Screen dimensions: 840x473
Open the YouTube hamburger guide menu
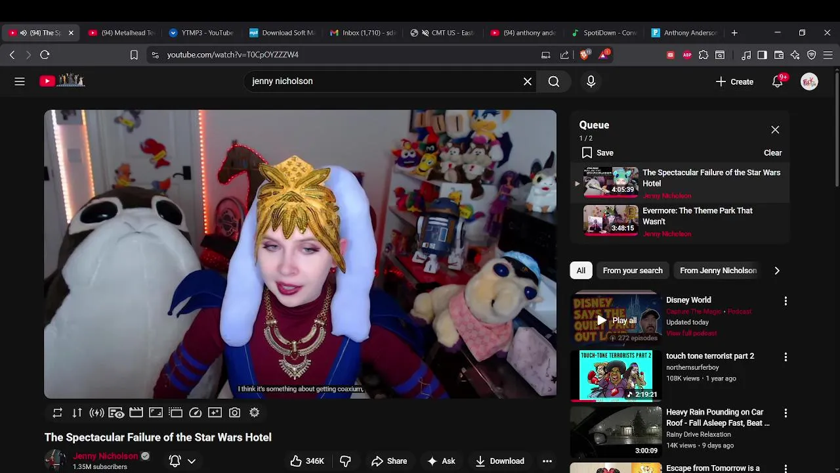click(20, 81)
